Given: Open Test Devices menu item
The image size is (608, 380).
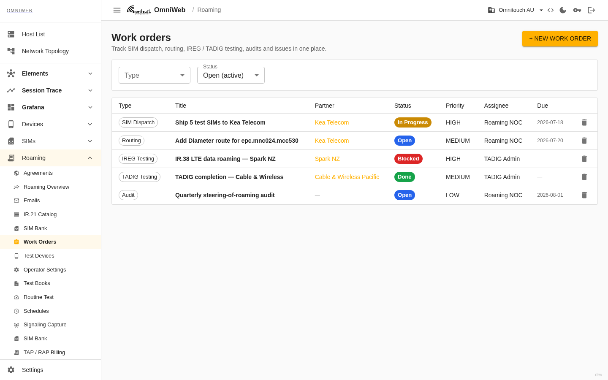Looking at the screenshot, I should click(x=51, y=256).
